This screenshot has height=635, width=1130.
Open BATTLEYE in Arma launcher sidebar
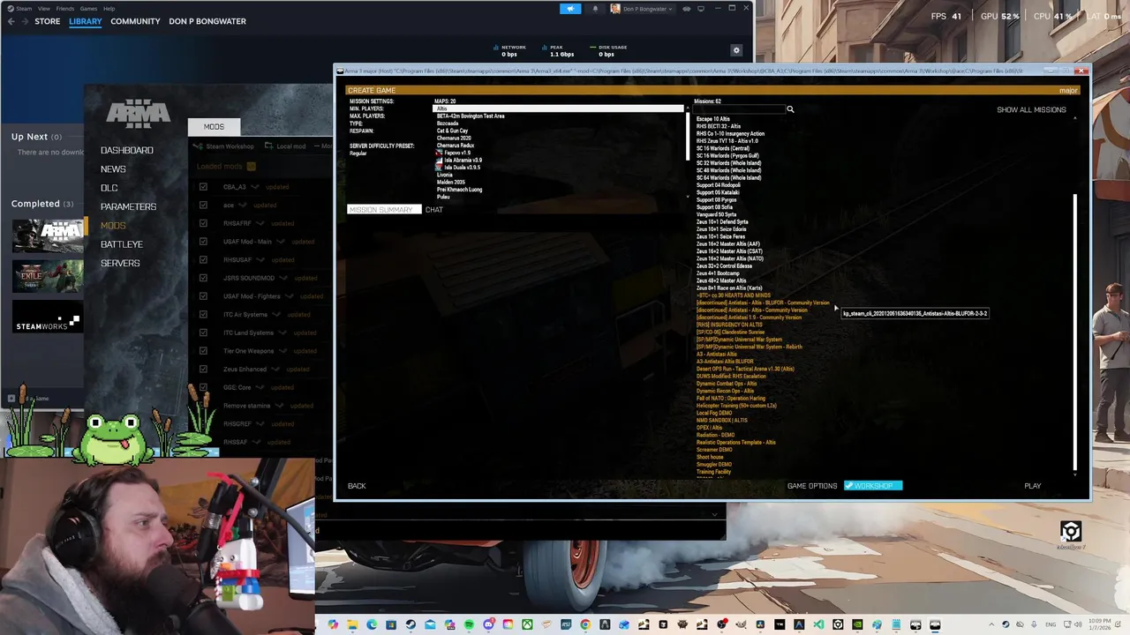pyautogui.click(x=122, y=244)
